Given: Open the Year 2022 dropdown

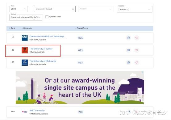Looking at the screenshot, I should click(19, 9).
